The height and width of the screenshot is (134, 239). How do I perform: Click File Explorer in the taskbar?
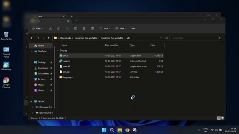click(x=119, y=130)
